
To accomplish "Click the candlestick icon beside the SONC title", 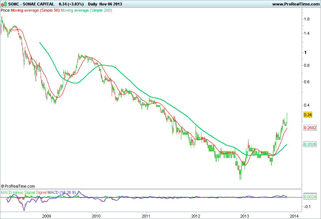I will coord(4,4).
